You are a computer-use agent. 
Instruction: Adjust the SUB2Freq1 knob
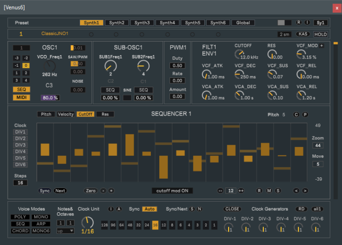143,66
